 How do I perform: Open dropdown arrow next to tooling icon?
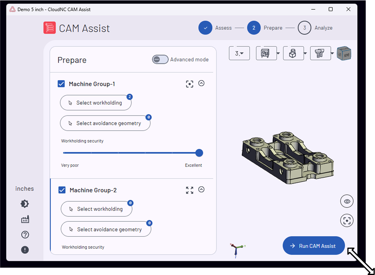point(332,53)
